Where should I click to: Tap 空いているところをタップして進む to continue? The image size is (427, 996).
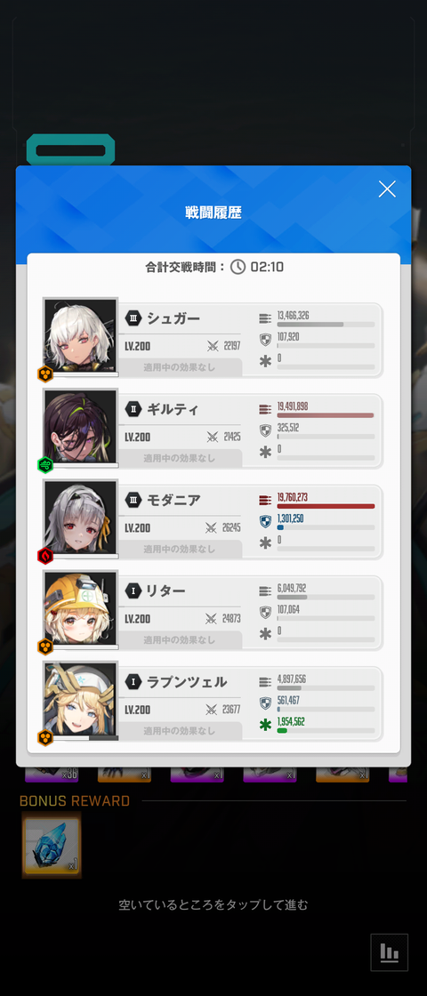pos(213,905)
